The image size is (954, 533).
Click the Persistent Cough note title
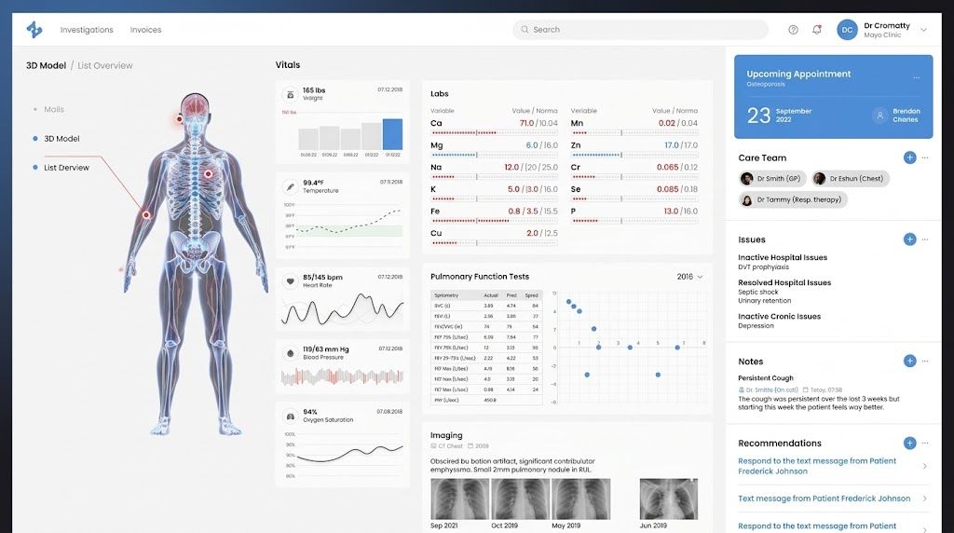[x=766, y=377]
